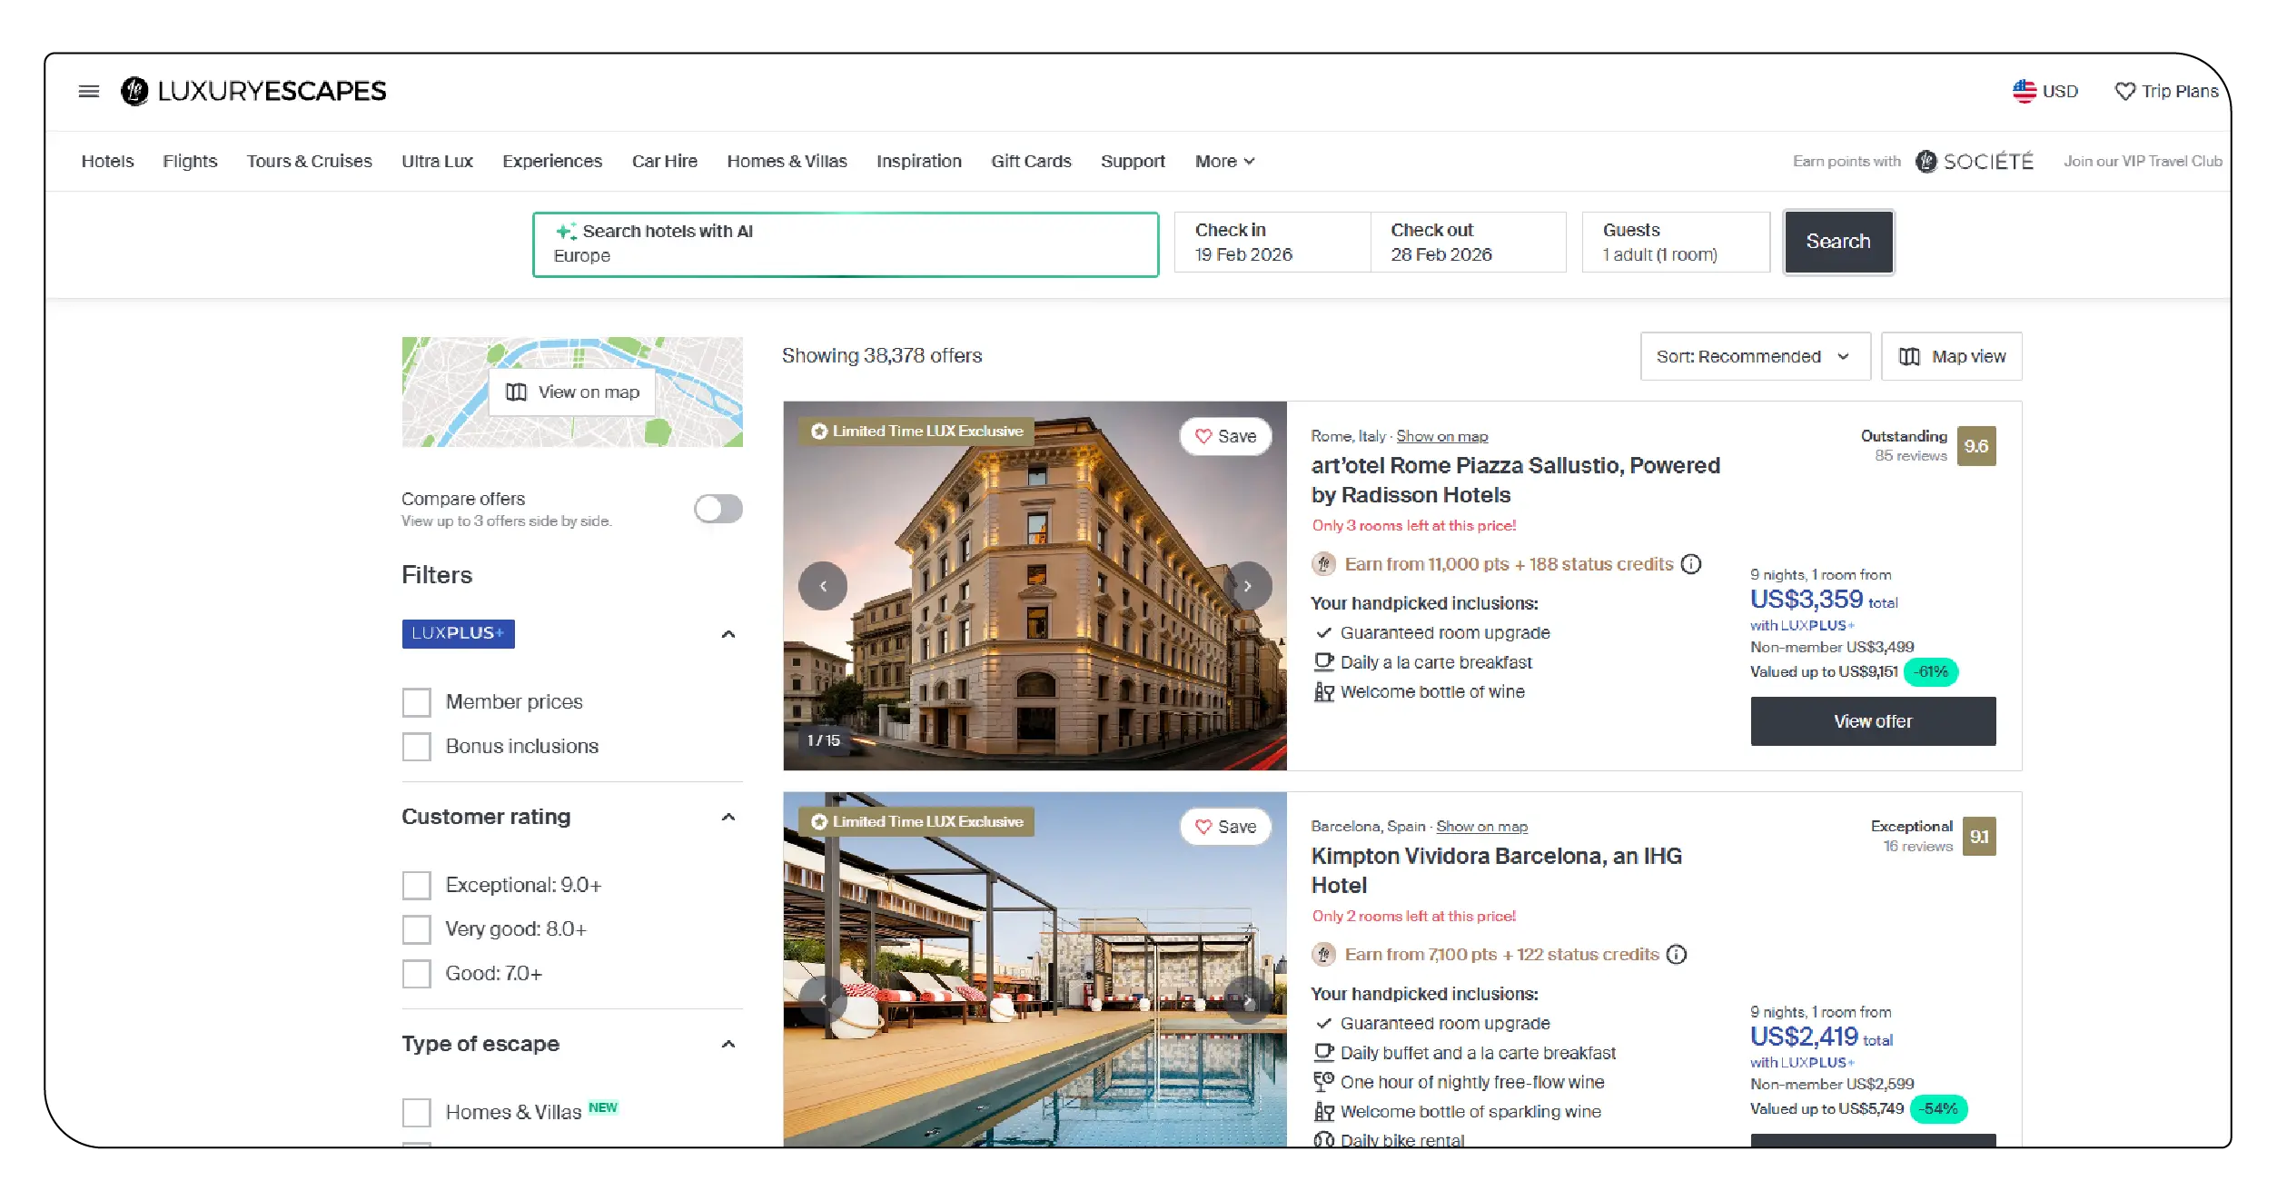The height and width of the screenshot is (1201, 2277).
Task: Collapse the Customer rating section
Action: [728, 817]
